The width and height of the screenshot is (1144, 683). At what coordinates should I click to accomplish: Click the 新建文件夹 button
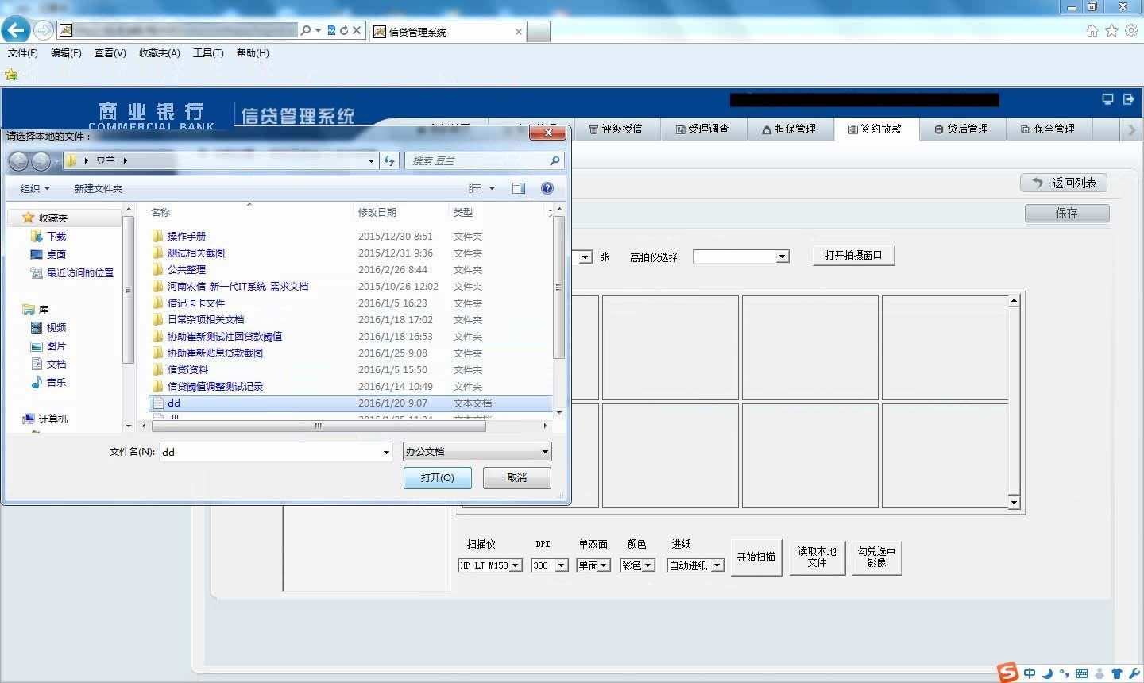pyautogui.click(x=99, y=189)
